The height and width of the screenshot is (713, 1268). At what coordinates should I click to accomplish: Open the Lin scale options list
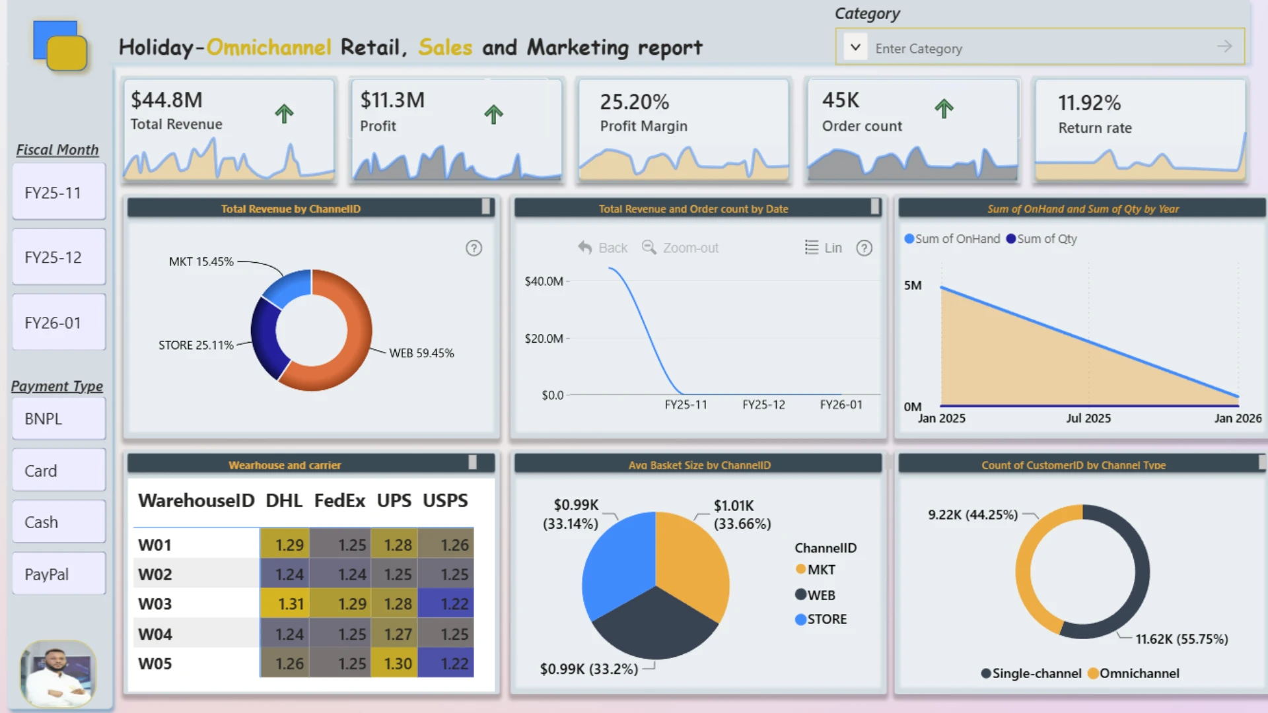pos(823,248)
